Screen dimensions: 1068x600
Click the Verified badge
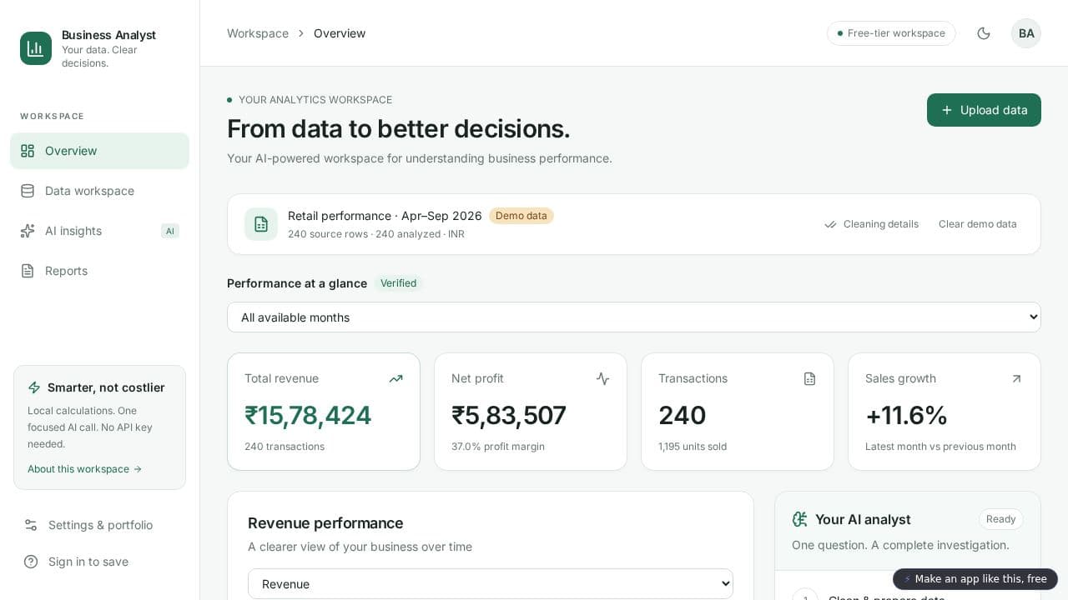pos(398,283)
